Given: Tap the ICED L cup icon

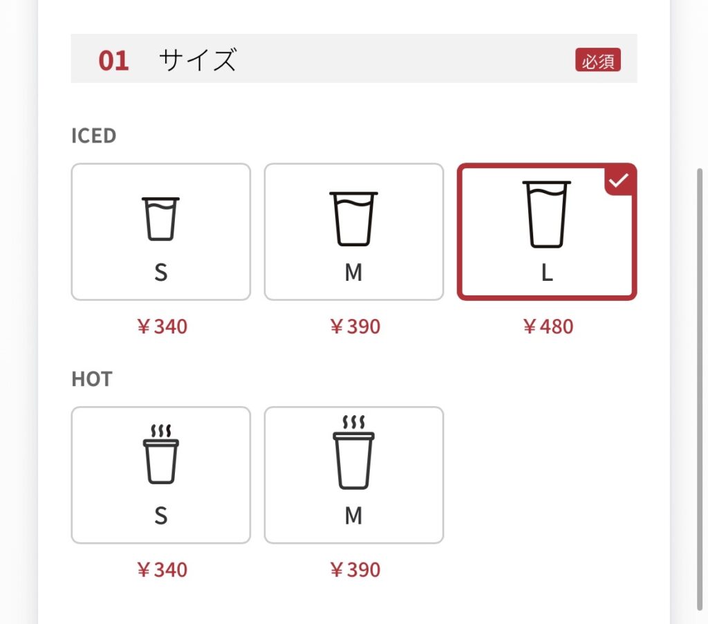Looking at the screenshot, I should tap(546, 214).
